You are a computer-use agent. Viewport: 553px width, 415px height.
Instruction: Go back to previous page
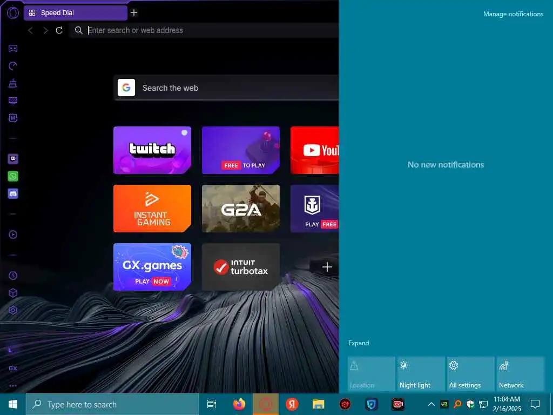[x=31, y=30]
